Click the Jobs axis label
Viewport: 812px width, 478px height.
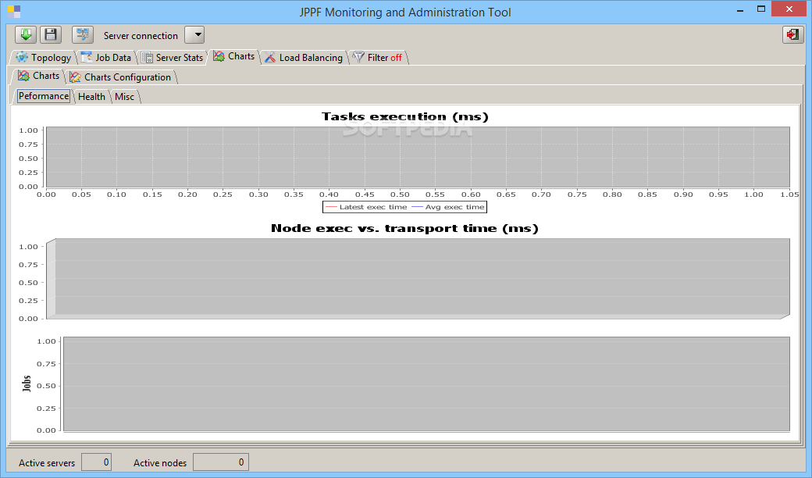coord(27,383)
